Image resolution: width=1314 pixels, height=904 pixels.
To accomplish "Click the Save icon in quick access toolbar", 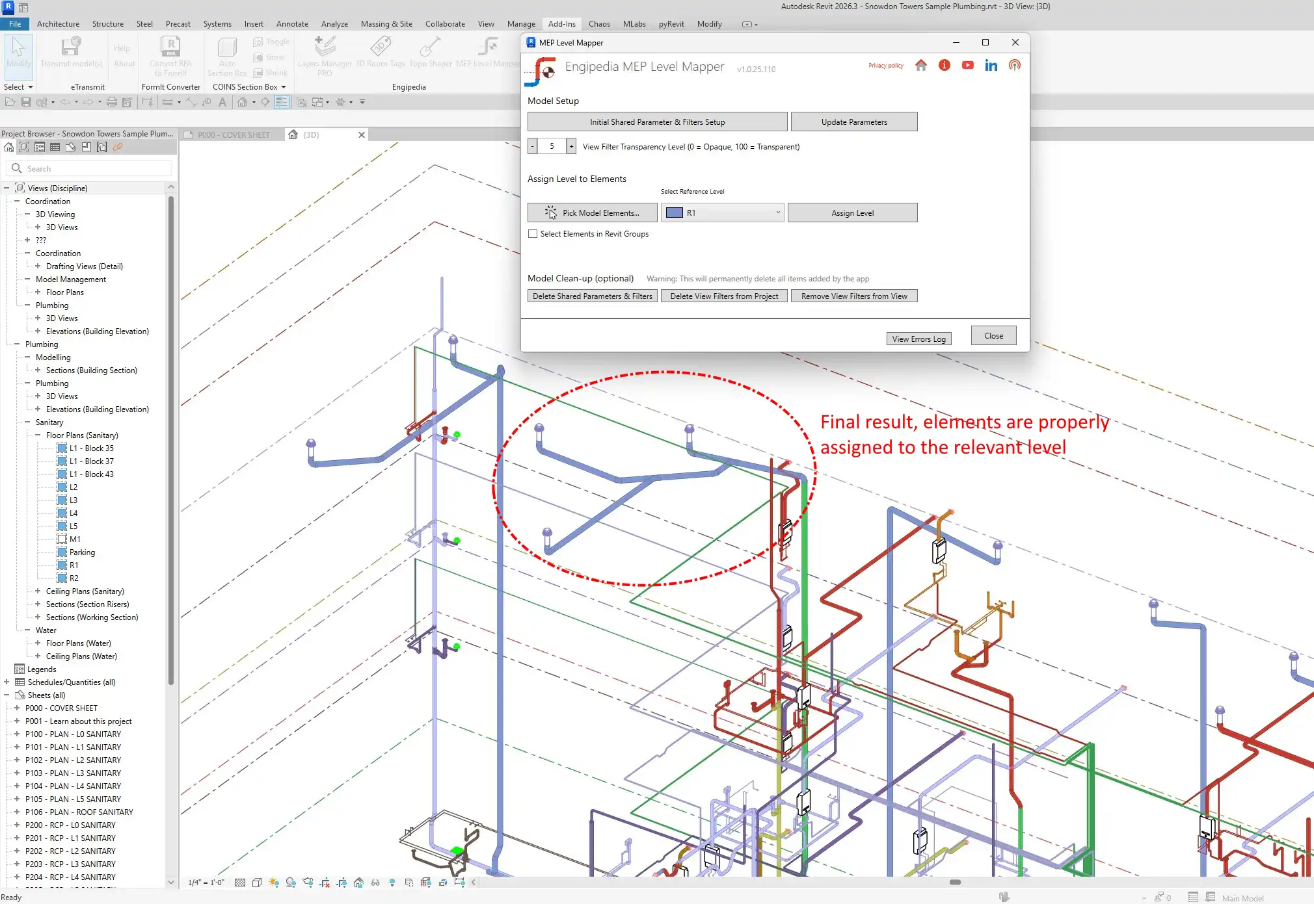I will (x=26, y=102).
